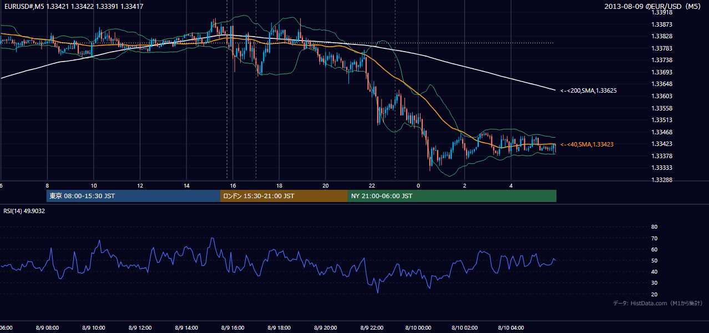Click price axis value 1.33288
709x333 pixels.
click(x=662, y=180)
